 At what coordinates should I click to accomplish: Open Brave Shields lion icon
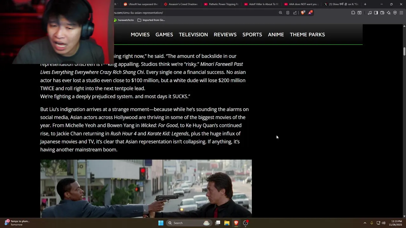coord(303,13)
